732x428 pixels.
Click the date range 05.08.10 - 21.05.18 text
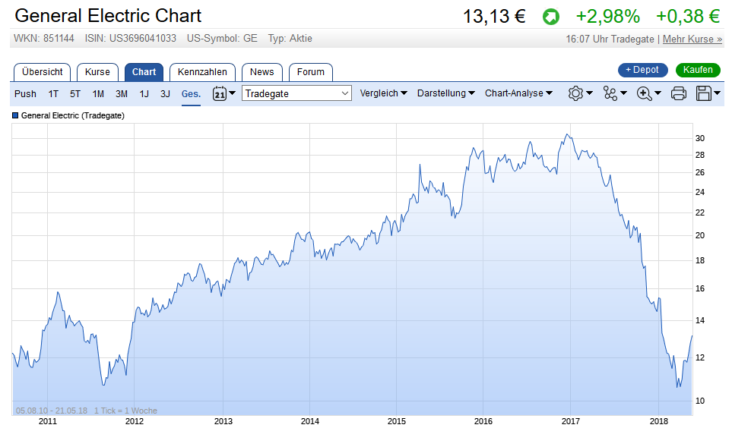tap(52, 411)
